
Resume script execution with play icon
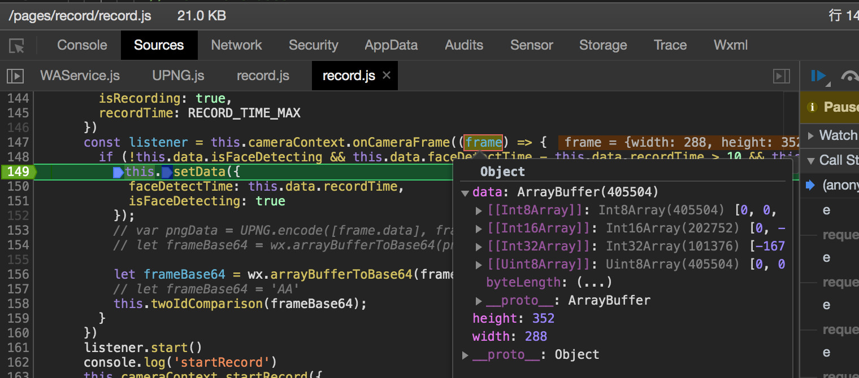[x=818, y=76]
